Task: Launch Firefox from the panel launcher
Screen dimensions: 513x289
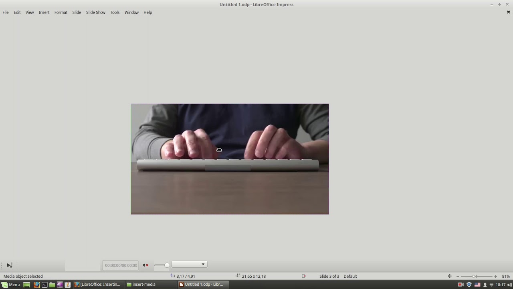Action: 36,285
